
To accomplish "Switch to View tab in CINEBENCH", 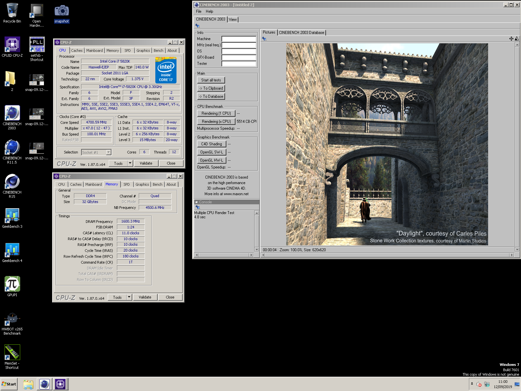I will click(x=233, y=20).
